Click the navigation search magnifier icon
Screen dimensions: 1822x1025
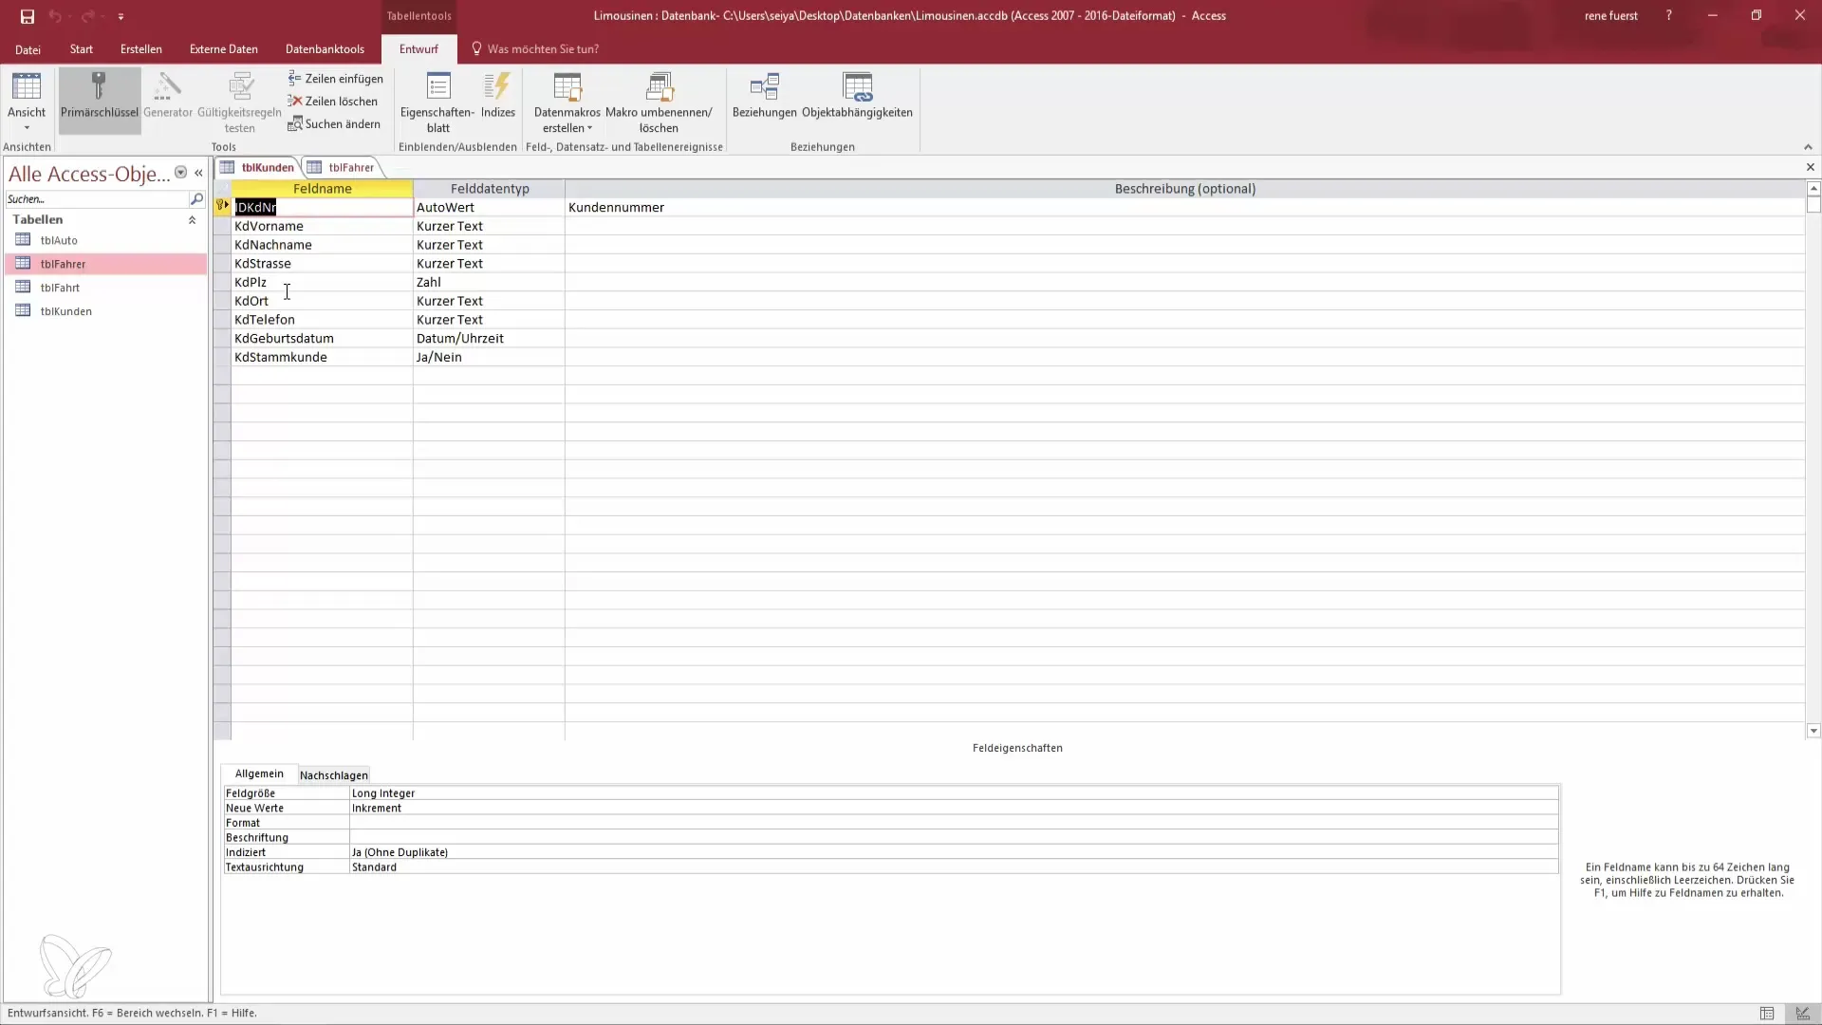[x=196, y=199]
